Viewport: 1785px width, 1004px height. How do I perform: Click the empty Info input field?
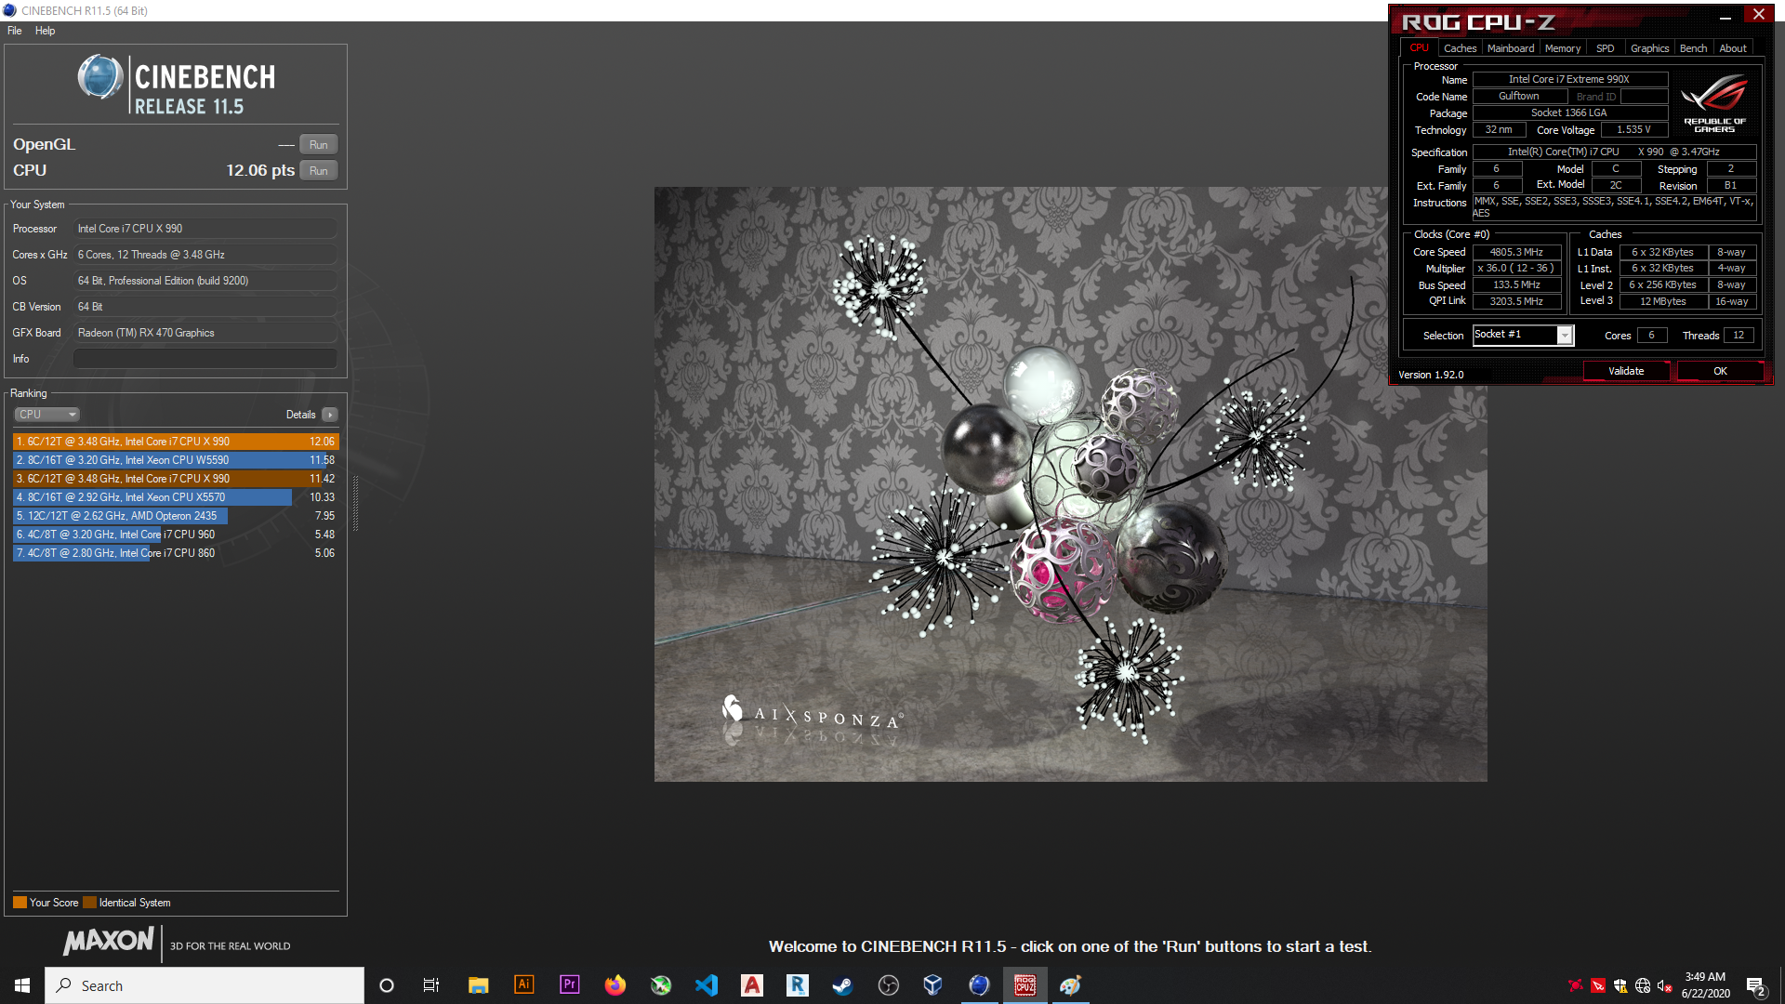[x=205, y=359]
